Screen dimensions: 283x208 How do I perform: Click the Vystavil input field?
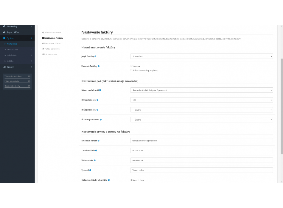click(x=201, y=170)
